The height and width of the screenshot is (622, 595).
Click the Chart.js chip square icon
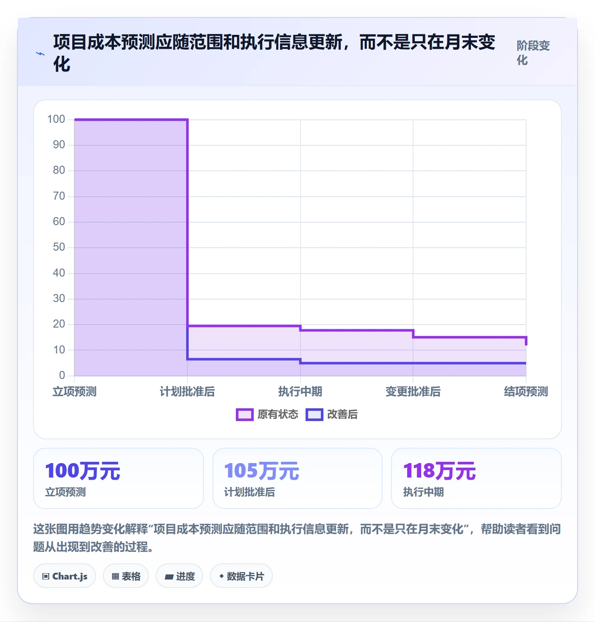pyautogui.click(x=46, y=577)
